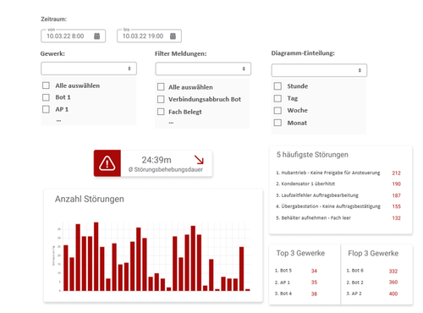Check 'Verbindungsabbruch Bot' checkbox
423x313 pixels.
pyautogui.click(x=161, y=99)
